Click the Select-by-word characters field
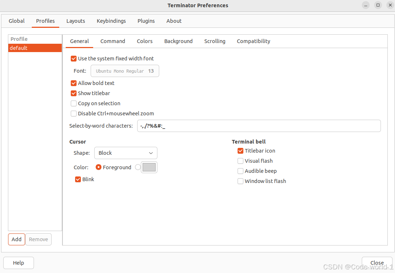Viewport: 395px width, 273px height. click(259, 126)
